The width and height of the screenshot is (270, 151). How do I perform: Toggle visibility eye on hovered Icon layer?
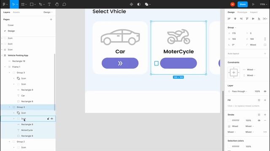pyautogui.click(x=52, y=119)
